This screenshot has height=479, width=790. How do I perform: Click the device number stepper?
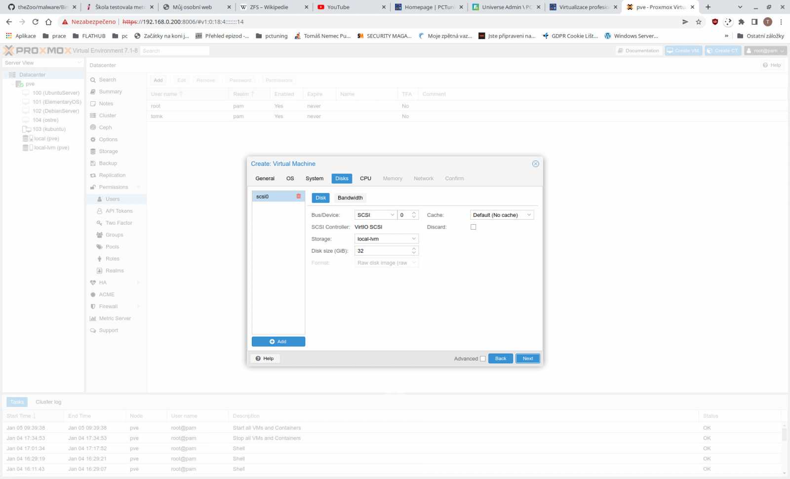414,215
